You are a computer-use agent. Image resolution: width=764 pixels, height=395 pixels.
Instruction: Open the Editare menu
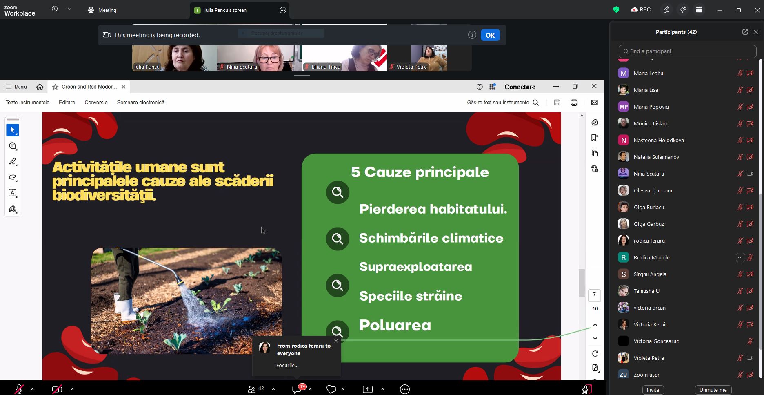click(x=67, y=103)
